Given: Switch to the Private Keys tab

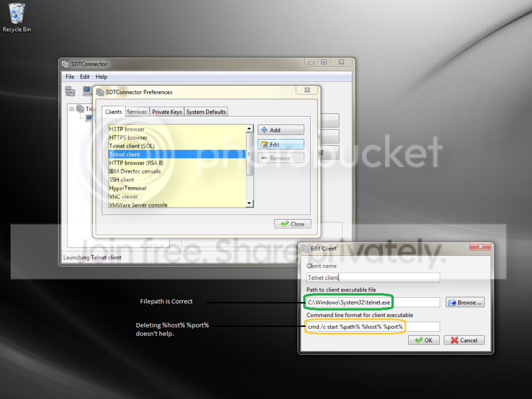Looking at the screenshot, I should (x=167, y=112).
